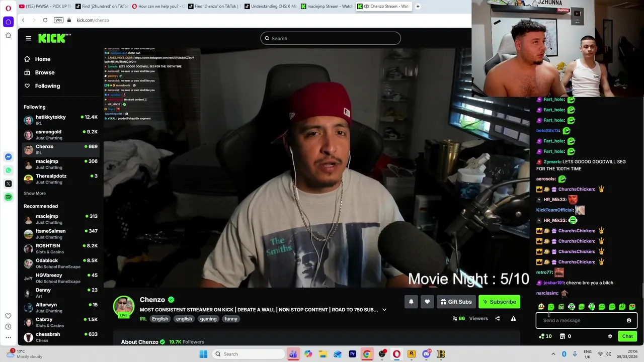Insert the first quick emote in chat
Screen dimensions: 644x362
pos(541,307)
